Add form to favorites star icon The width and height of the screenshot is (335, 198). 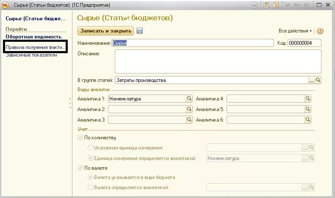[x=255, y=5]
